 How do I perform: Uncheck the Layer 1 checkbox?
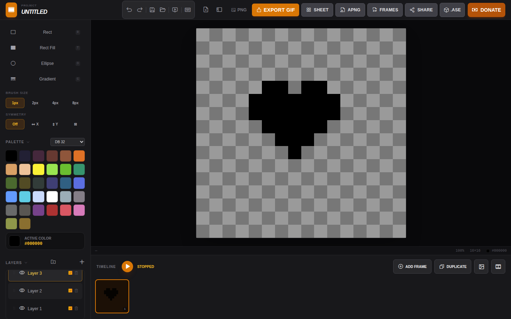pos(70,308)
